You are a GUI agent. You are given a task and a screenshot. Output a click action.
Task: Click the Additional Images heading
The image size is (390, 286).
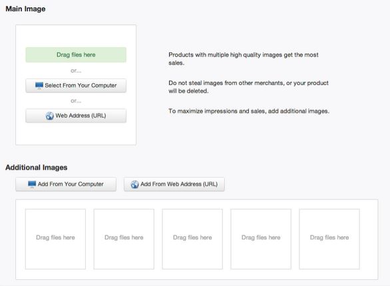pos(37,168)
